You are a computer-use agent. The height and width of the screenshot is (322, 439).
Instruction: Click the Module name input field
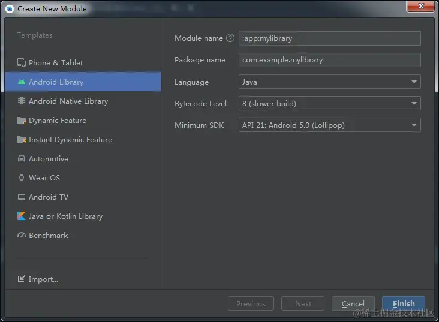(329, 38)
